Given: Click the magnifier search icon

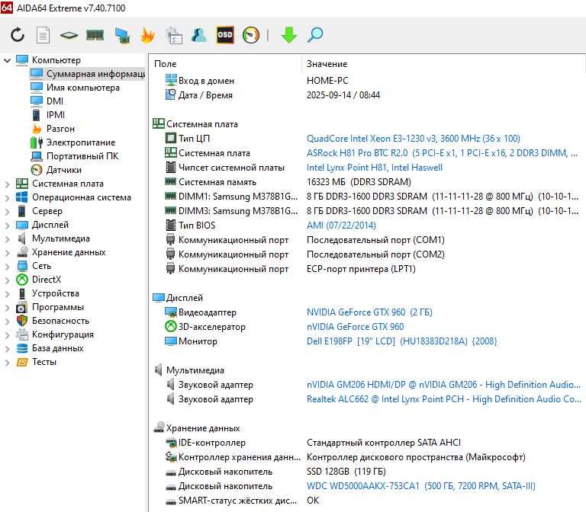Looking at the screenshot, I should point(315,35).
